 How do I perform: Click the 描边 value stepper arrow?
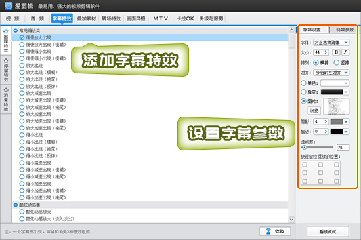pyautogui.click(x=326, y=132)
